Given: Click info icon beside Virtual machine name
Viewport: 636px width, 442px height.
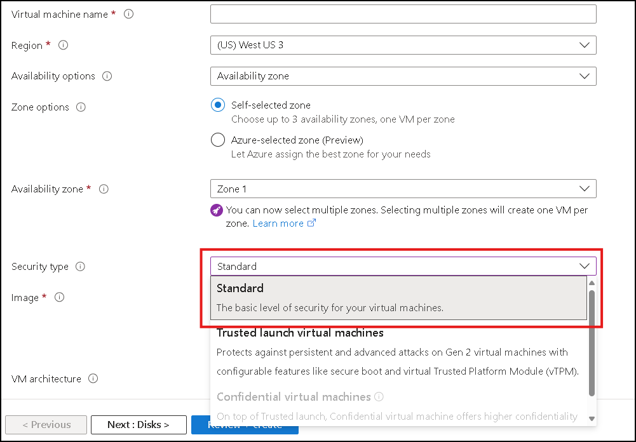Looking at the screenshot, I should 128,14.
